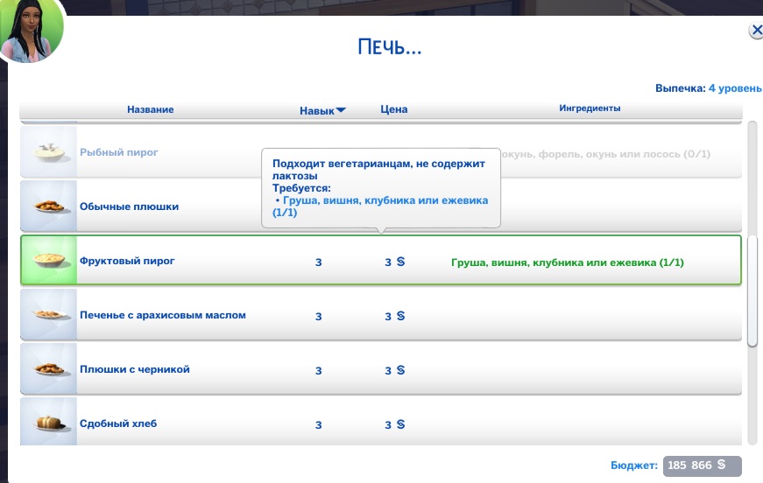Viewport: 763px width, 483px height.
Task: Click the plain buns dish icon
Action: pos(49,206)
